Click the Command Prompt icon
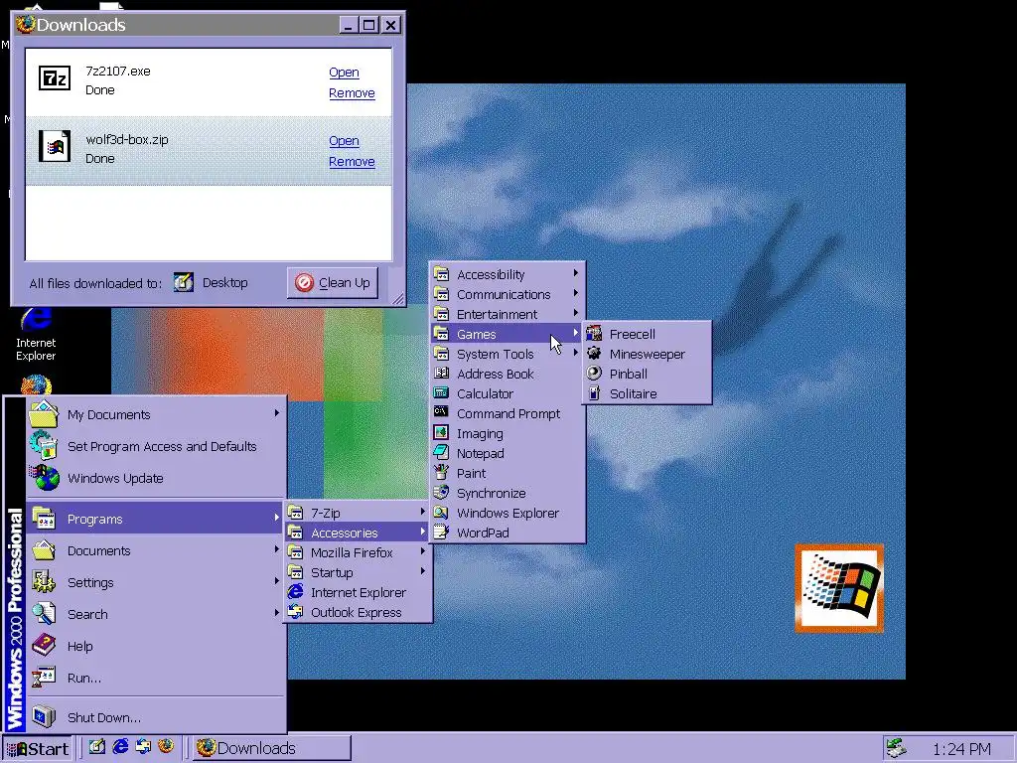The width and height of the screenshot is (1017, 763). pos(441,412)
